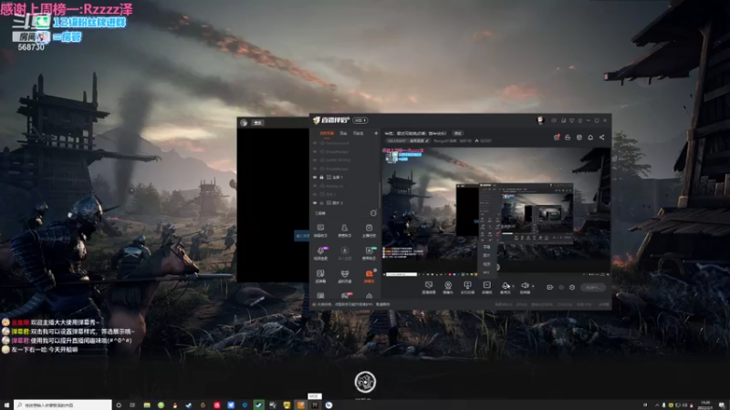Open the first toolbox tool in top row
This screenshot has height=410, width=730.
click(x=321, y=231)
